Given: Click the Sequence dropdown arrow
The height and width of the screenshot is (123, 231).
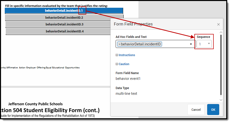Looking at the screenshot, I should click(209, 44).
